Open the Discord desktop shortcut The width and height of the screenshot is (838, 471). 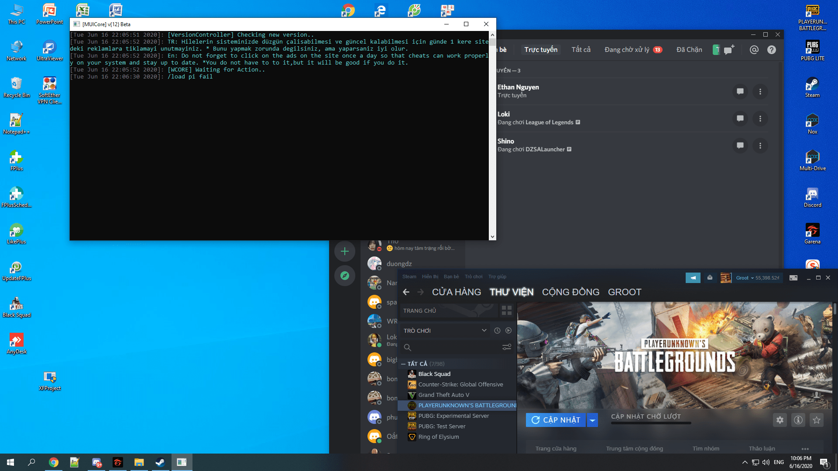click(812, 197)
